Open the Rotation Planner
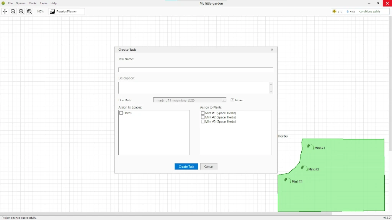 tap(66, 11)
